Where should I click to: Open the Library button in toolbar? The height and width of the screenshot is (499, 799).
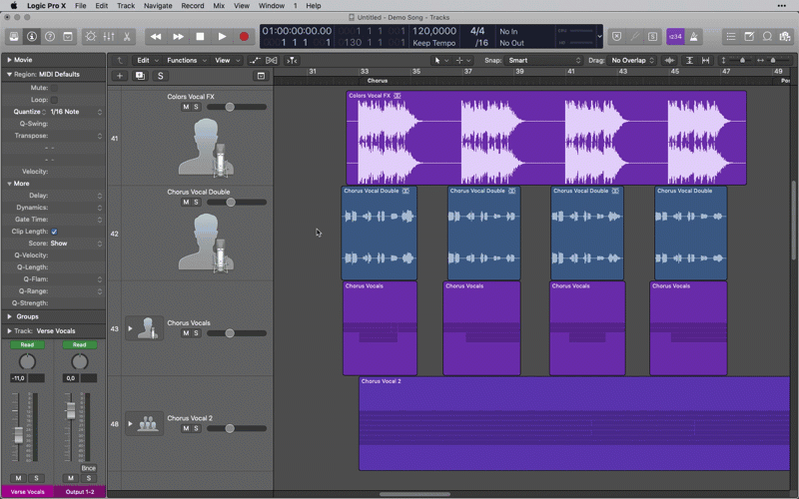tap(14, 37)
